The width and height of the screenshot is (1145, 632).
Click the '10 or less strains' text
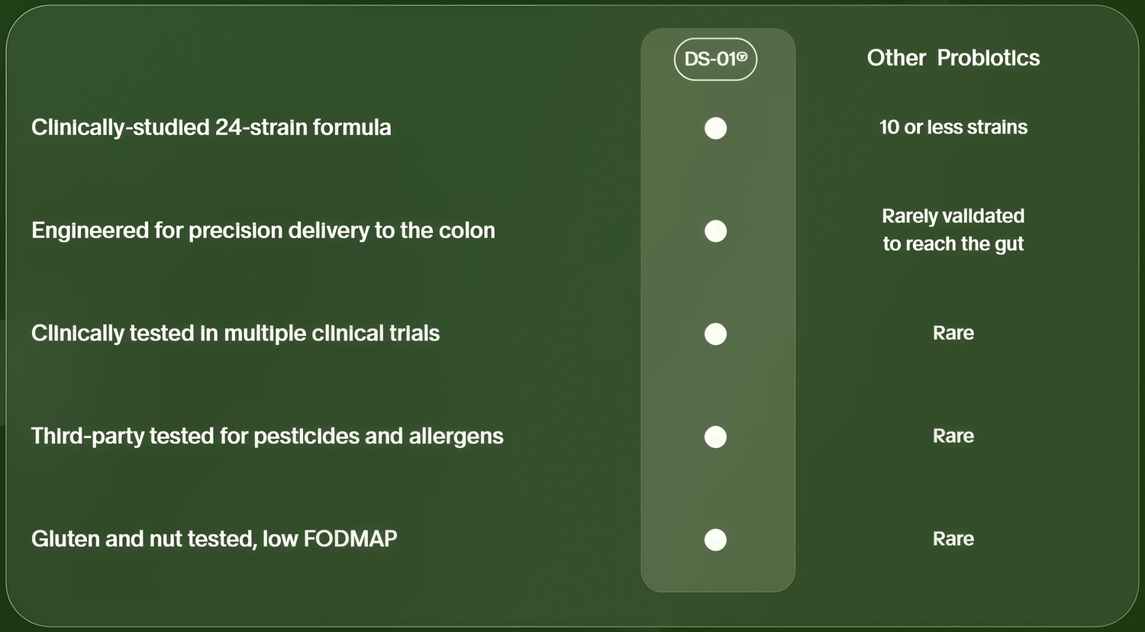(x=953, y=127)
